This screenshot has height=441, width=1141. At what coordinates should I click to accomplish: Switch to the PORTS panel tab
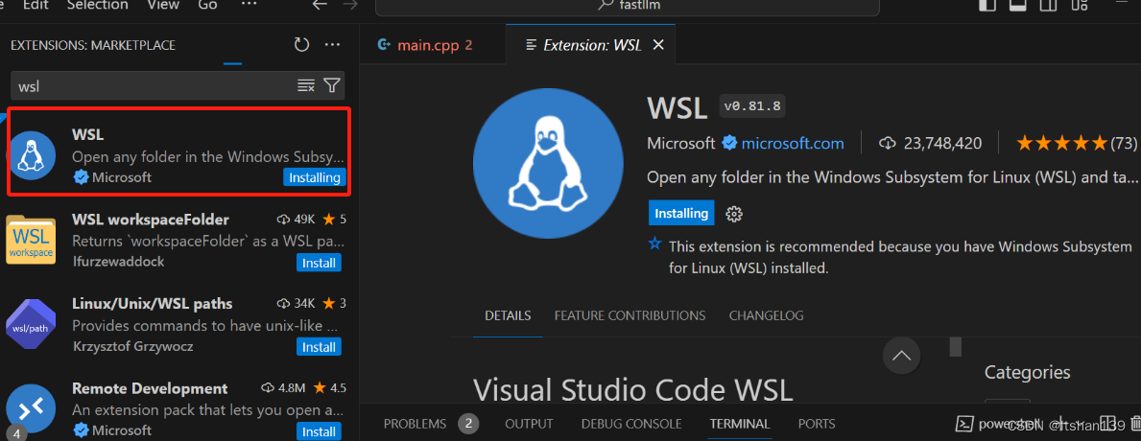click(x=817, y=424)
